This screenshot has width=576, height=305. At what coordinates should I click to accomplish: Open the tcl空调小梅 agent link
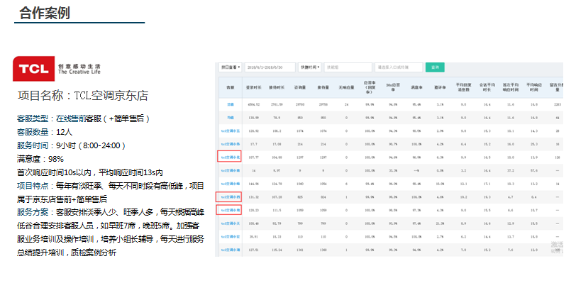tap(231, 184)
